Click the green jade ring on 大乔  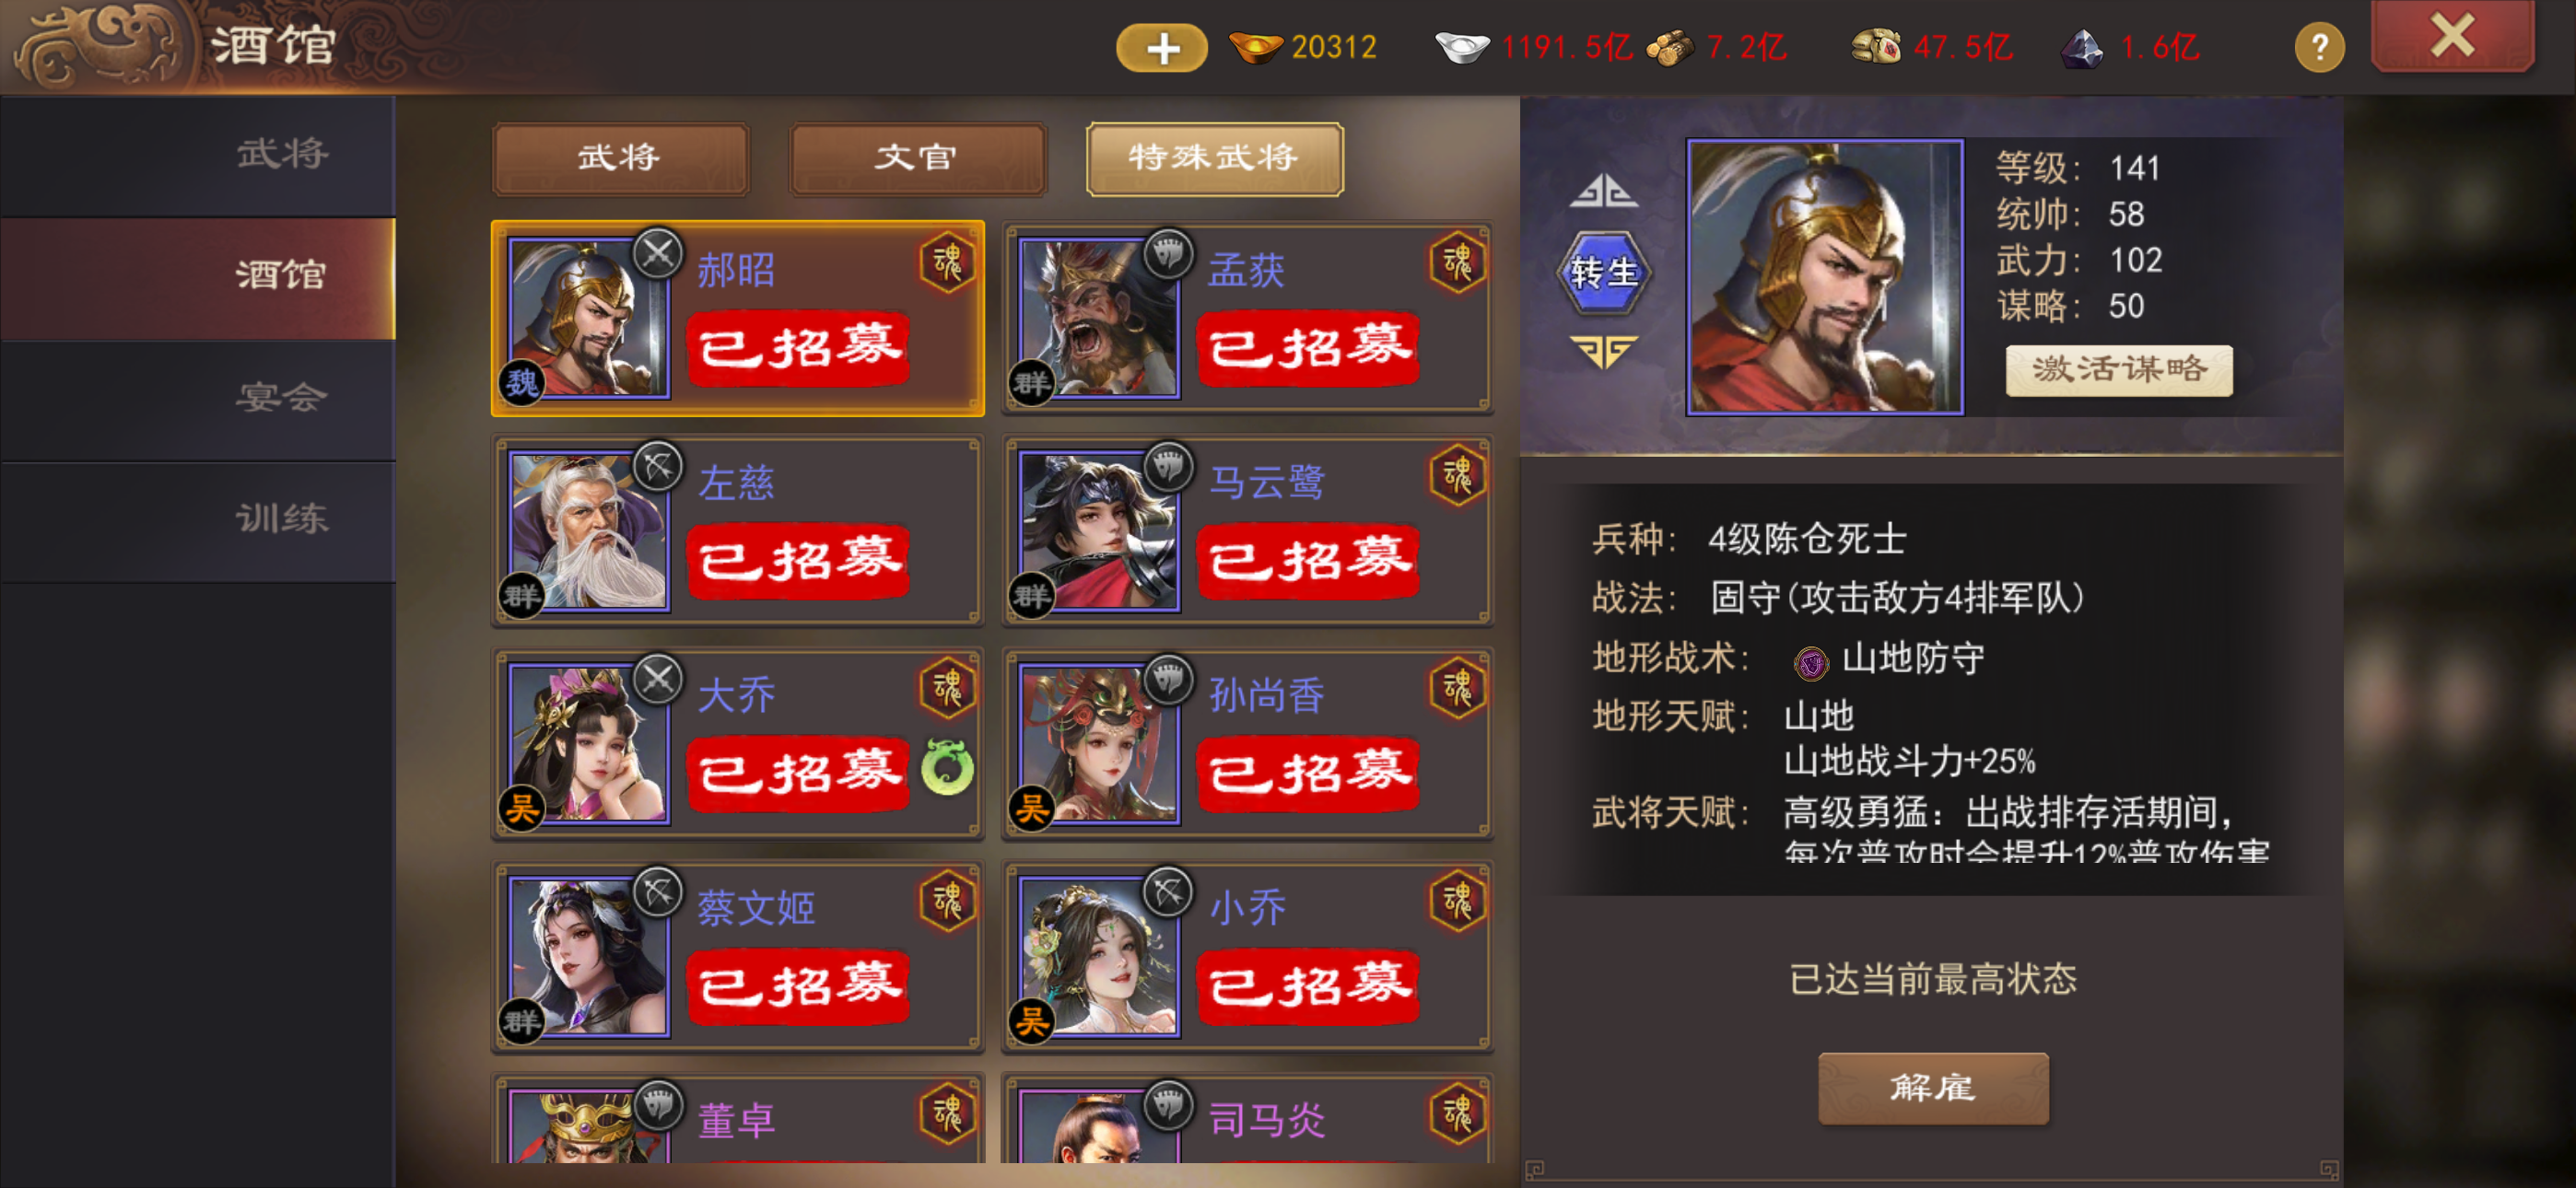pos(946,767)
